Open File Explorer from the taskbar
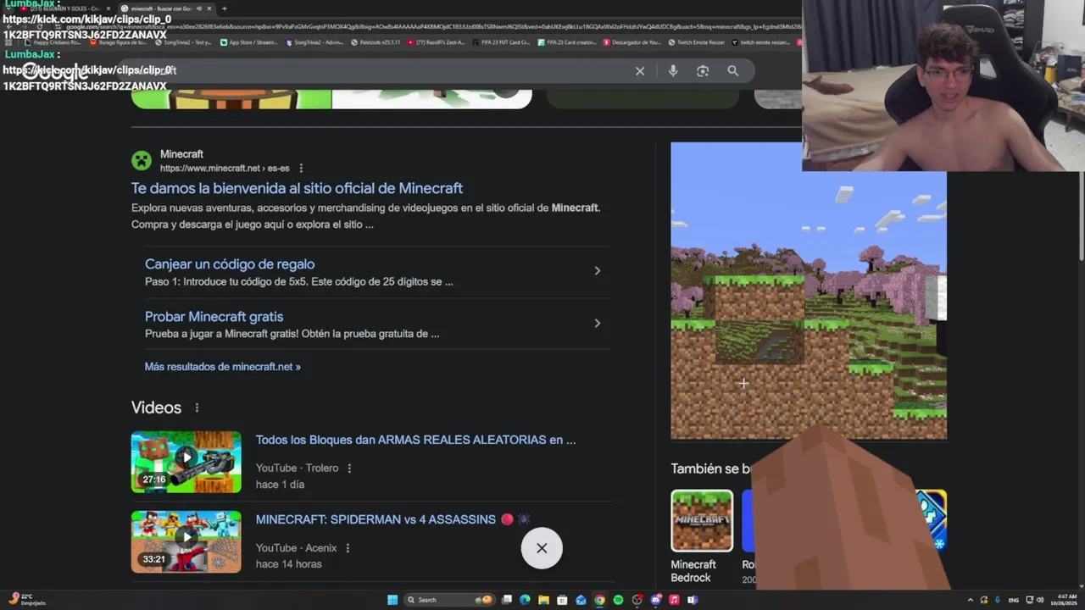This screenshot has width=1085, height=610. [x=543, y=600]
